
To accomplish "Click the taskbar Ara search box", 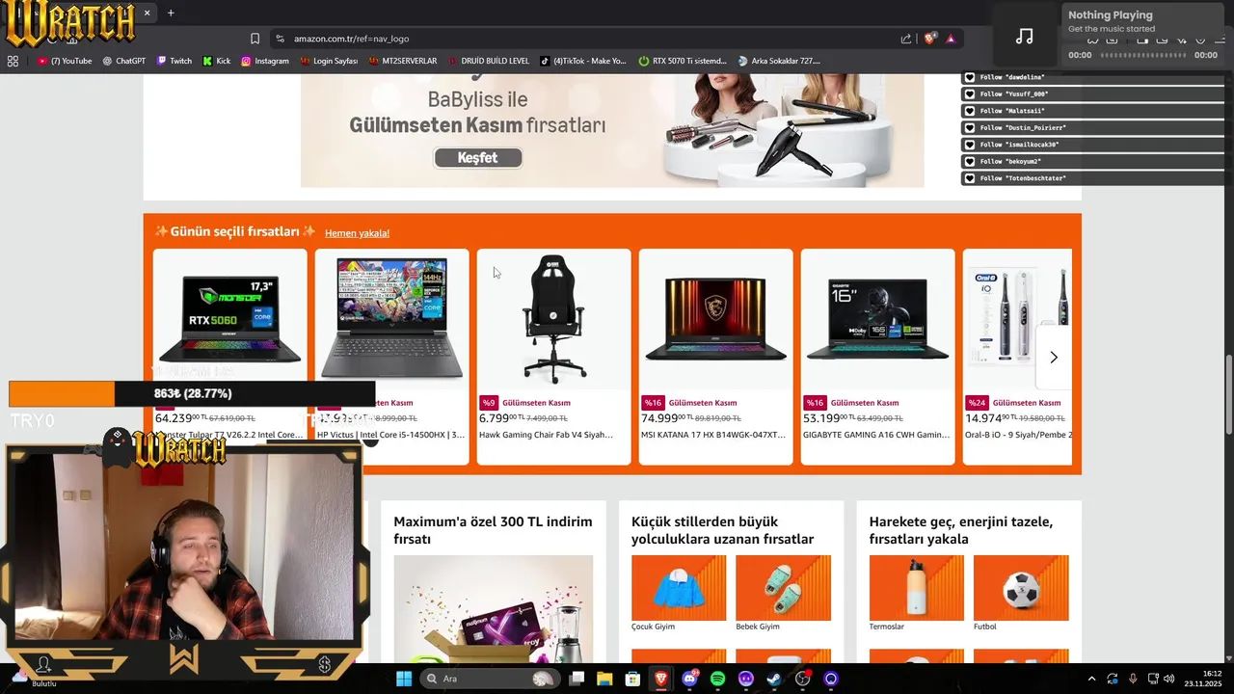I will point(491,679).
